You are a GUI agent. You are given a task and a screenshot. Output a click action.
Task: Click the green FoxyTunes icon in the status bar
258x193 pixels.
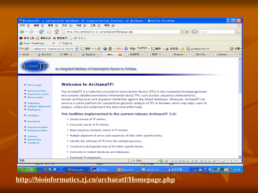tap(161, 161)
